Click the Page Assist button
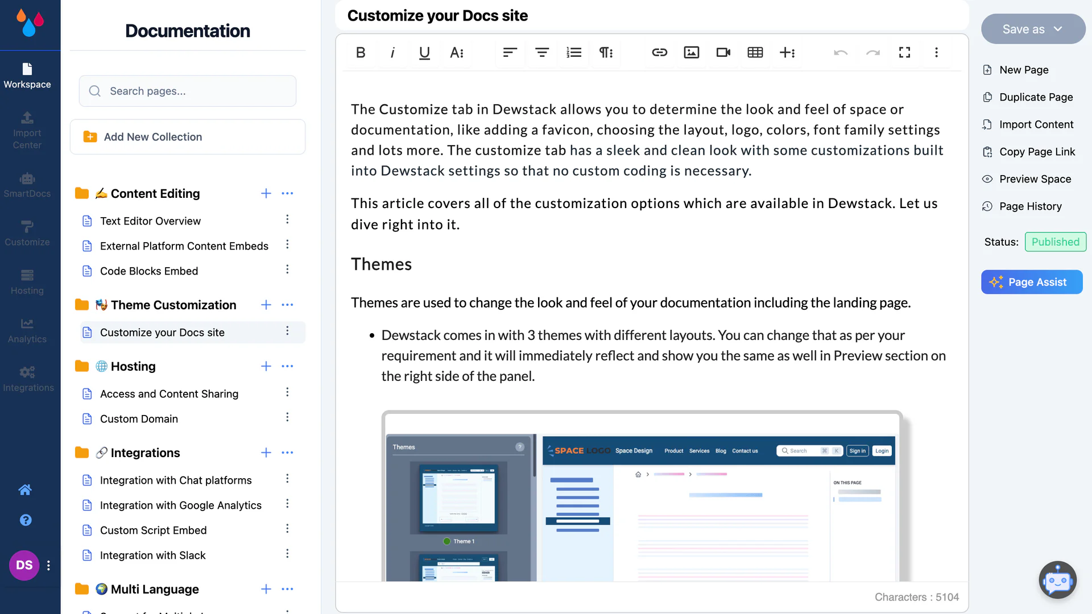This screenshot has height=614, width=1092. pos(1031,282)
